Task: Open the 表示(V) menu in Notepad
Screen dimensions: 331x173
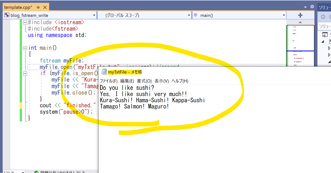Action: tap(162, 81)
